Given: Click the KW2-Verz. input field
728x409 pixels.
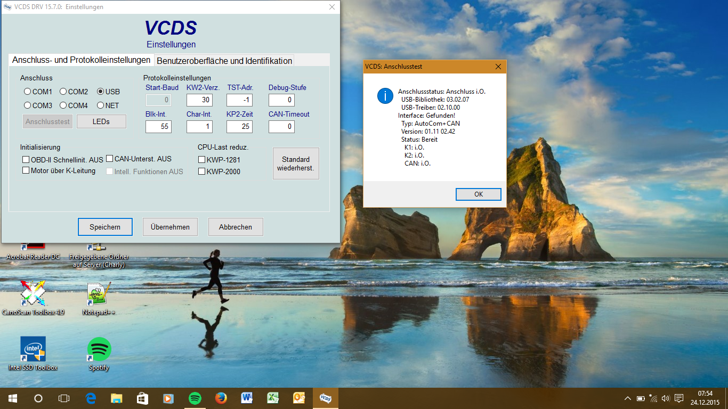Looking at the screenshot, I should [x=199, y=100].
